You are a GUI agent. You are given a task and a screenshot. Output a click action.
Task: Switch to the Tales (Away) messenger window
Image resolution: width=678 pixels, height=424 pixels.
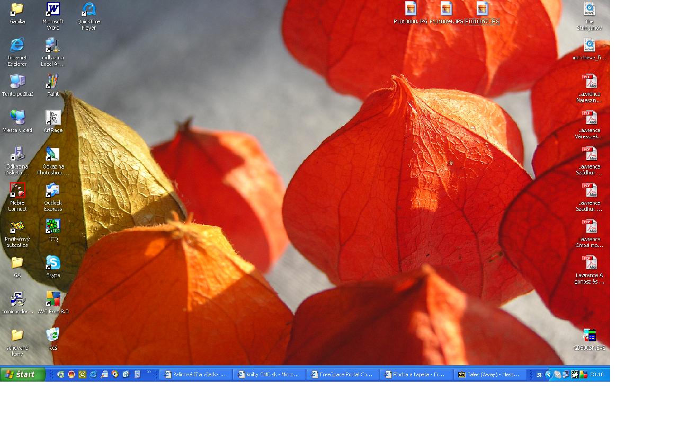(x=489, y=375)
